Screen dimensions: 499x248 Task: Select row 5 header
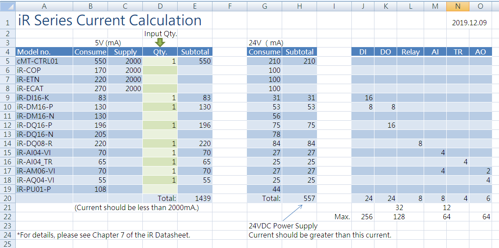8,61
